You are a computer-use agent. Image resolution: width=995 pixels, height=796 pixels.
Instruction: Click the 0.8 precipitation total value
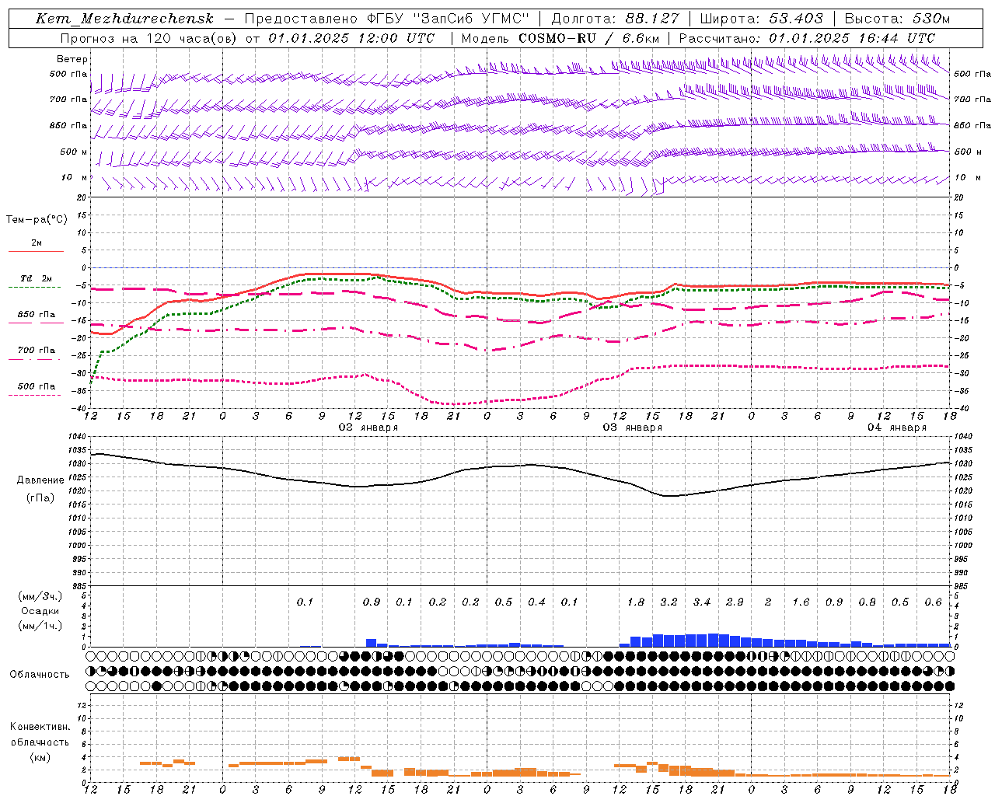(867, 602)
